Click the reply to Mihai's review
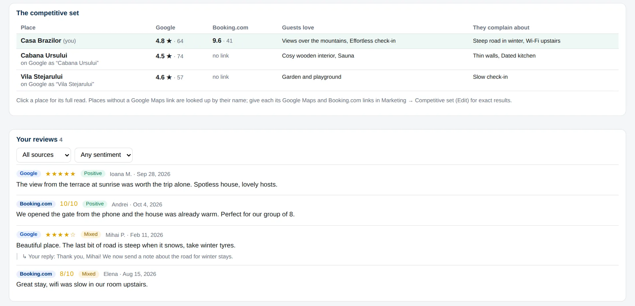 [128, 257]
